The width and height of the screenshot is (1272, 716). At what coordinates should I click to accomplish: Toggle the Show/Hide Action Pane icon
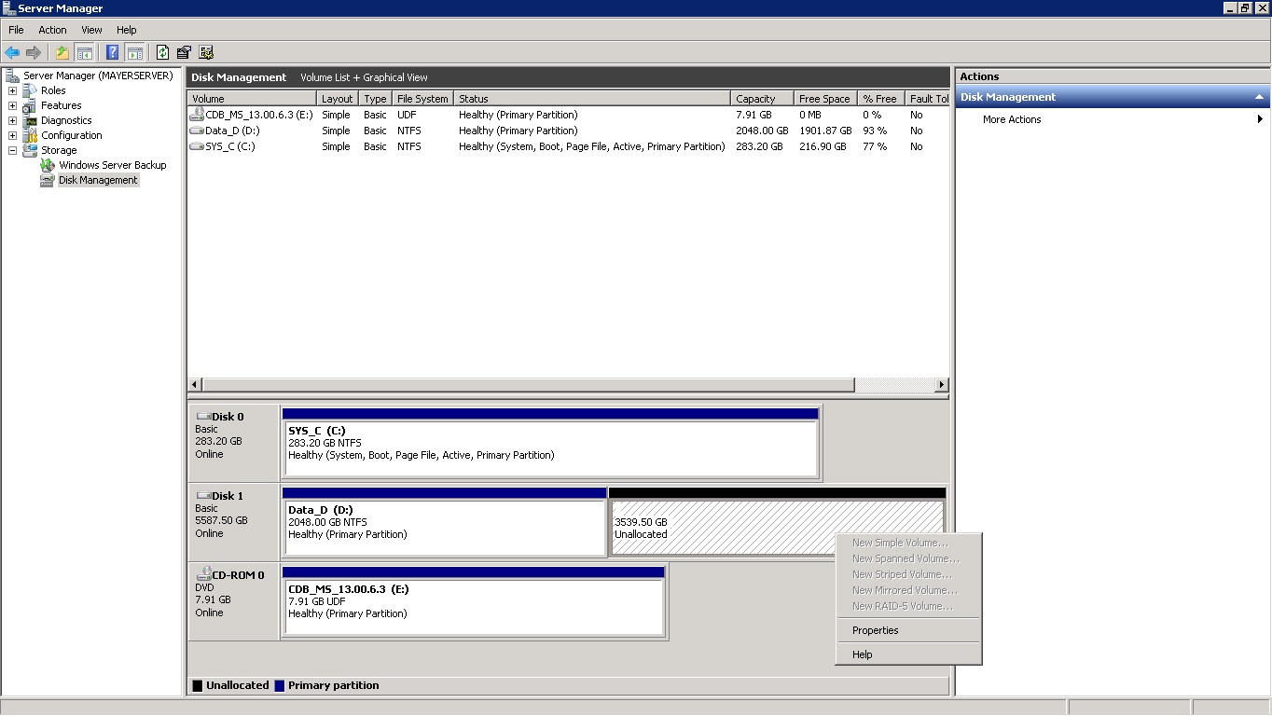pyautogui.click(x=135, y=53)
